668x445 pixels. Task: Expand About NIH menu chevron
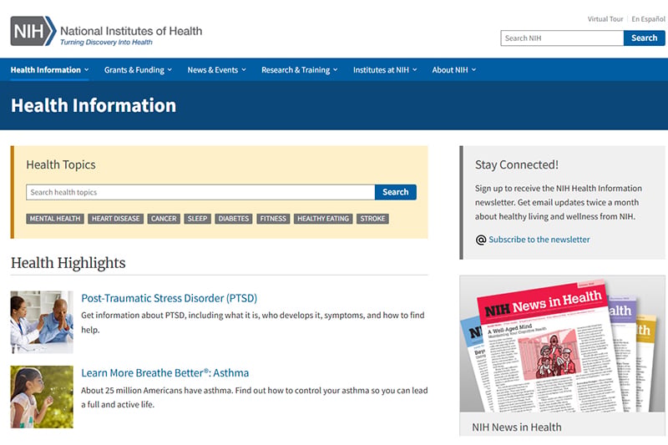click(473, 69)
